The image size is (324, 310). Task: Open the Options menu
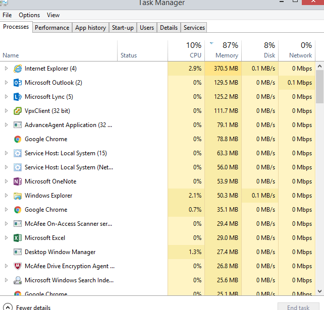pos(29,15)
